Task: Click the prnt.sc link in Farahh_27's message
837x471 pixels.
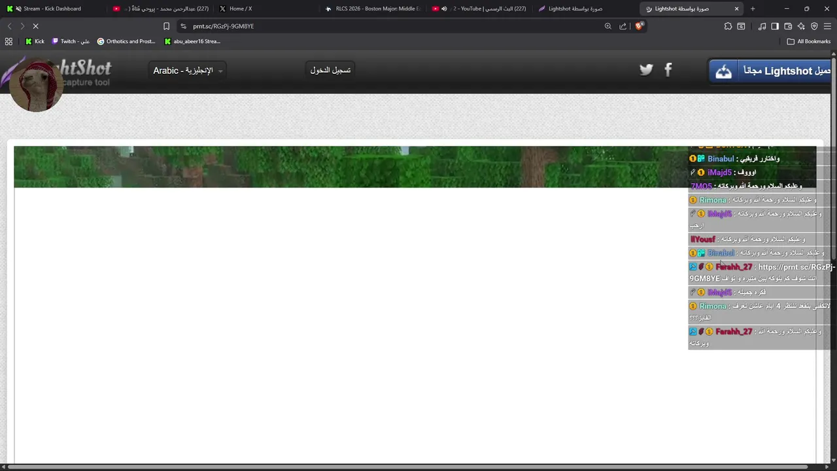Action: [762, 272]
